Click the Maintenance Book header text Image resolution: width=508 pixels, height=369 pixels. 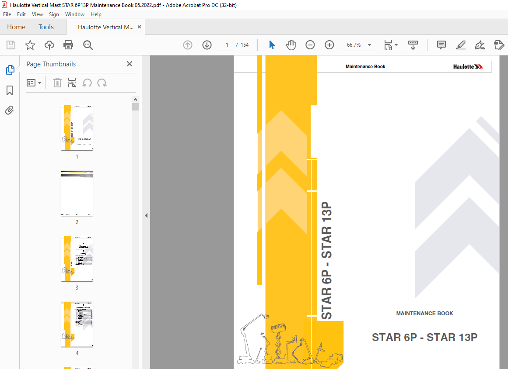365,67
